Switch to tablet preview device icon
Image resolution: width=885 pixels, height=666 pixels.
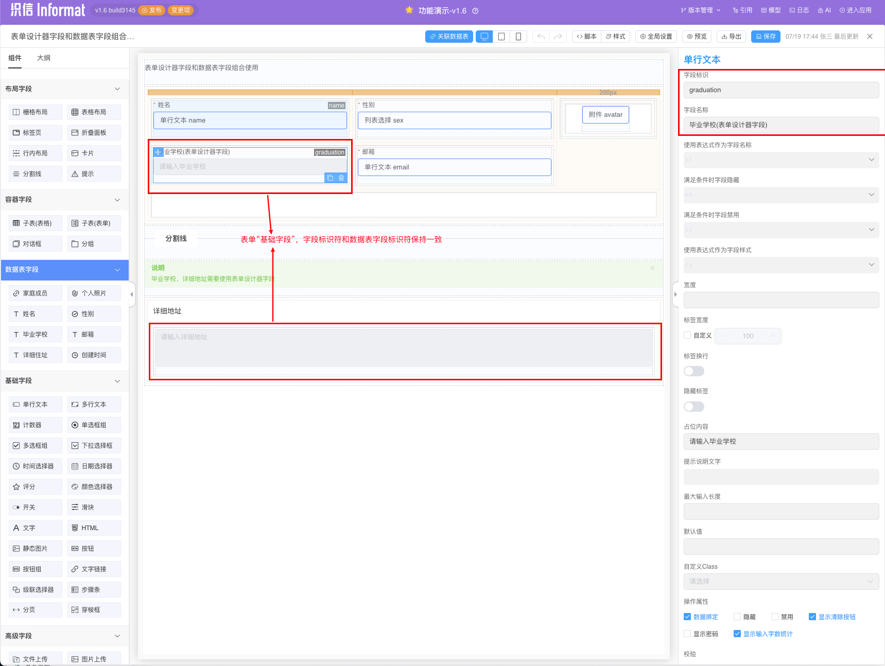(501, 37)
